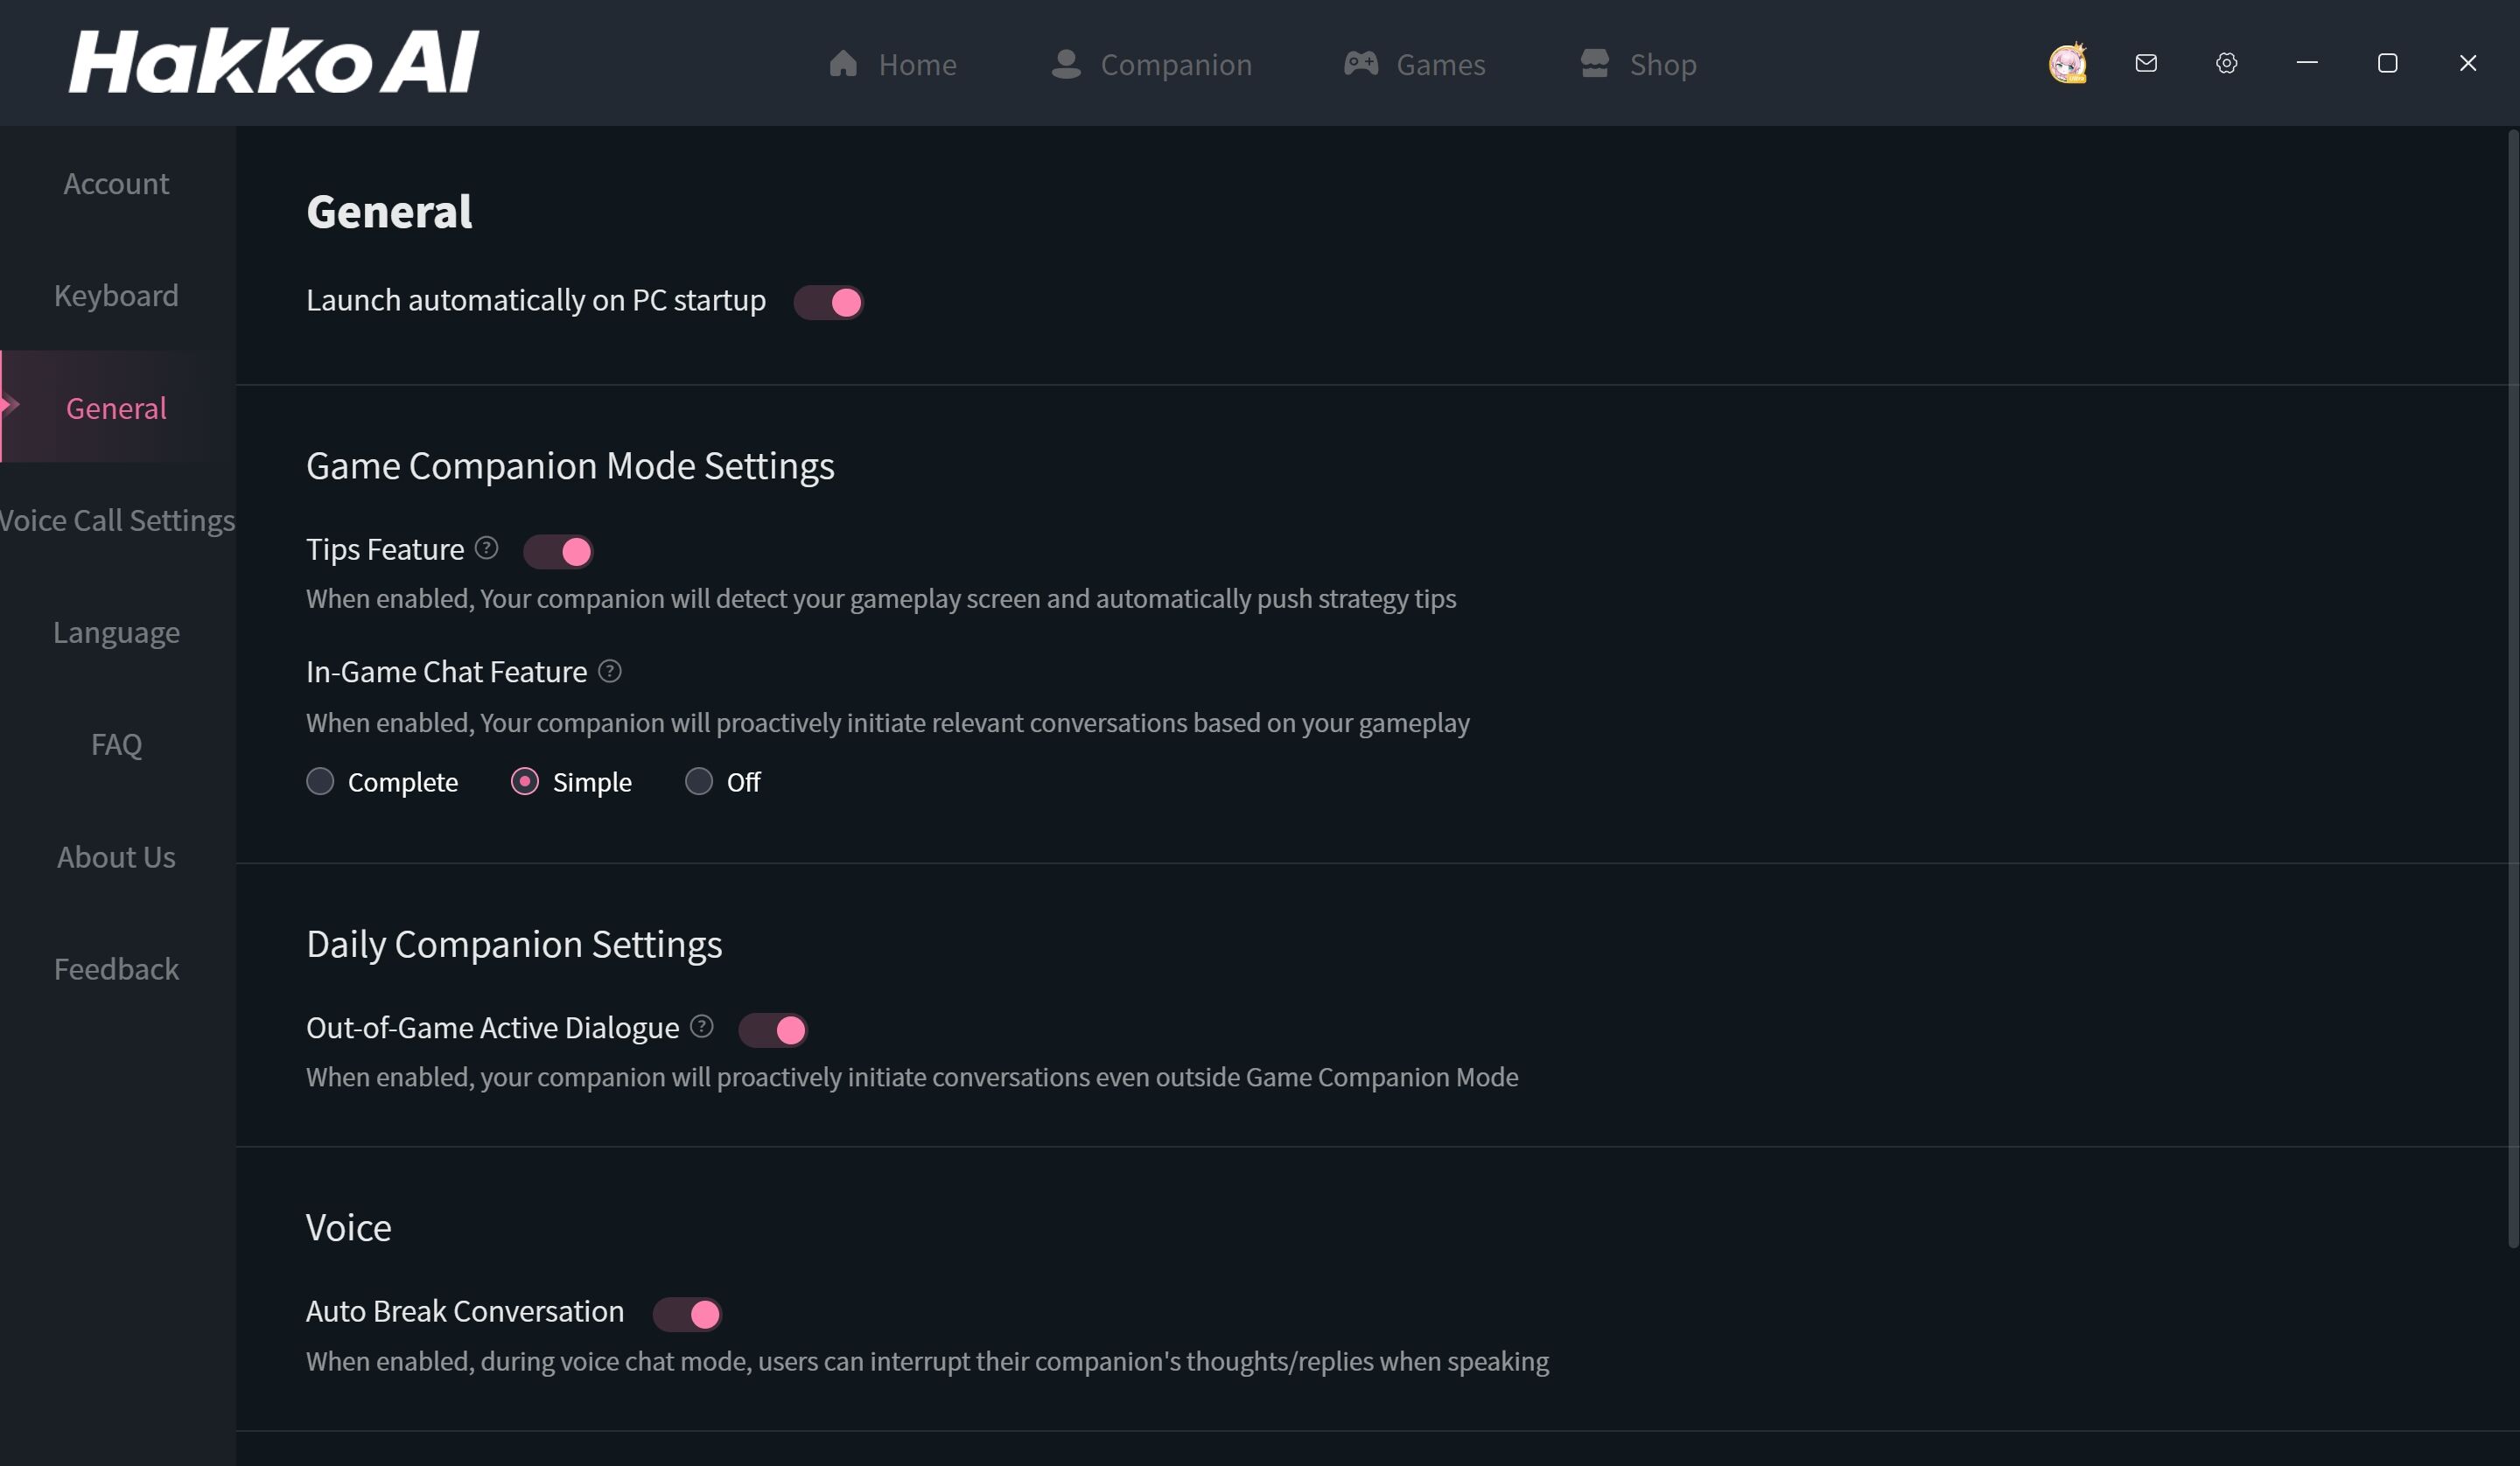
Task: Click the General page heading
Action: pos(389,212)
